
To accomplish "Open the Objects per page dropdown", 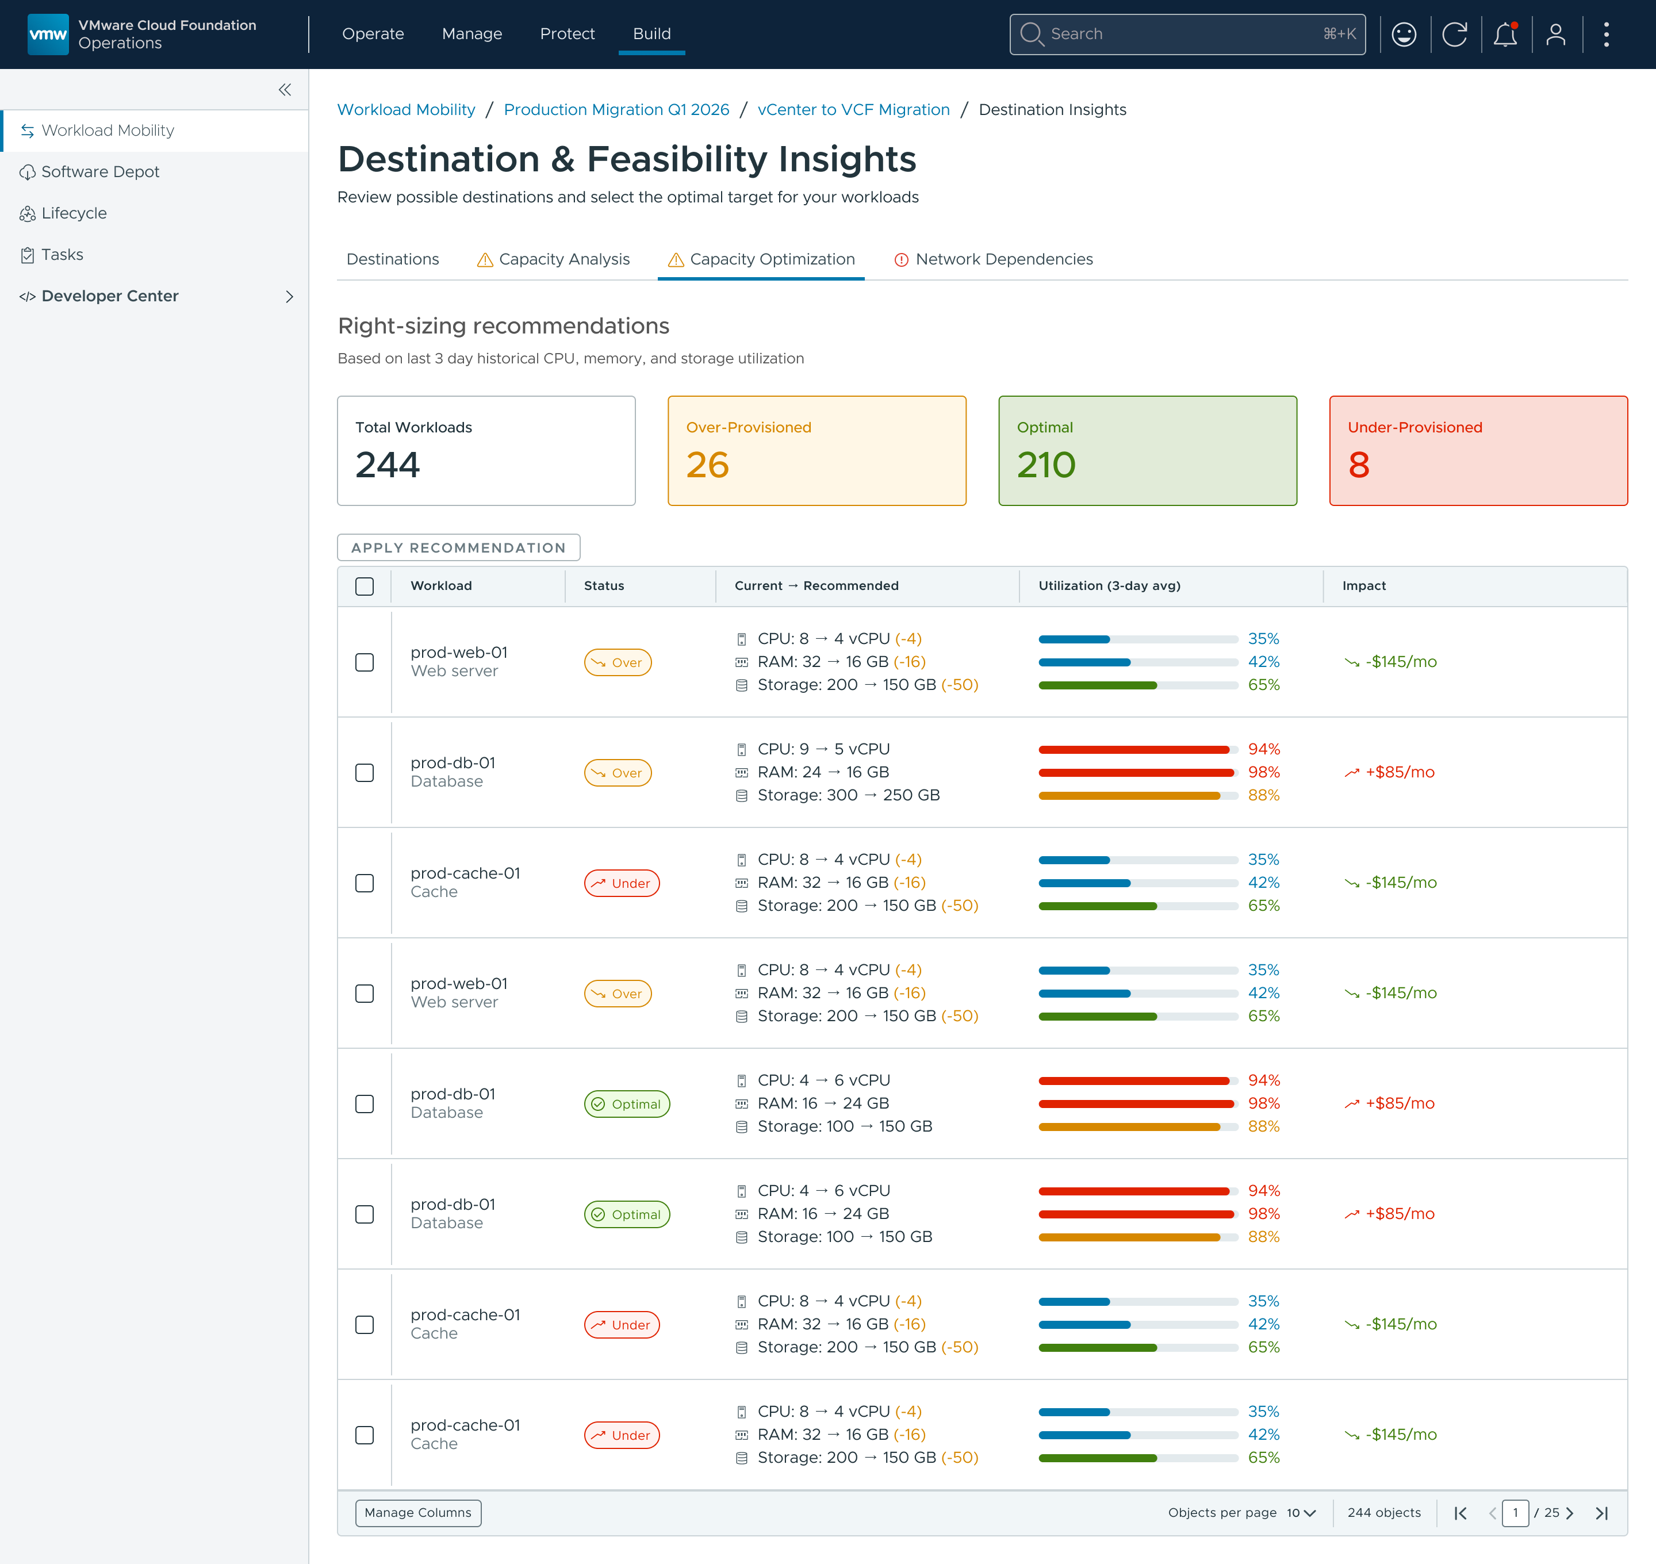I will pyautogui.click(x=1301, y=1513).
